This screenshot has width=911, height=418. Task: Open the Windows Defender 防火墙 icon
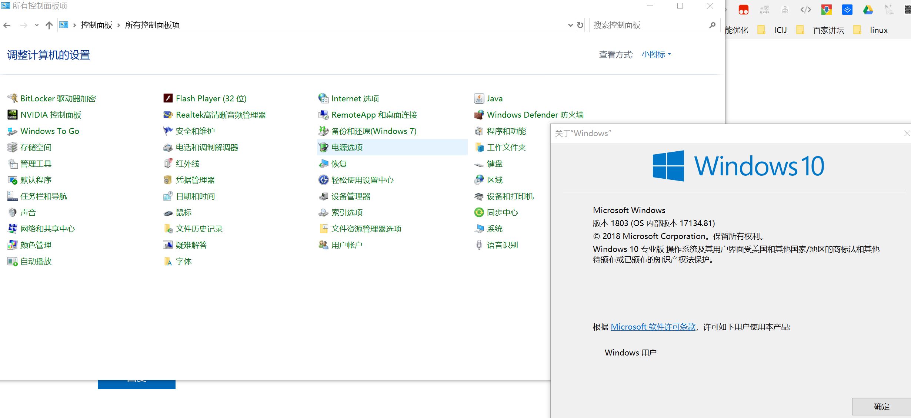[479, 115]
